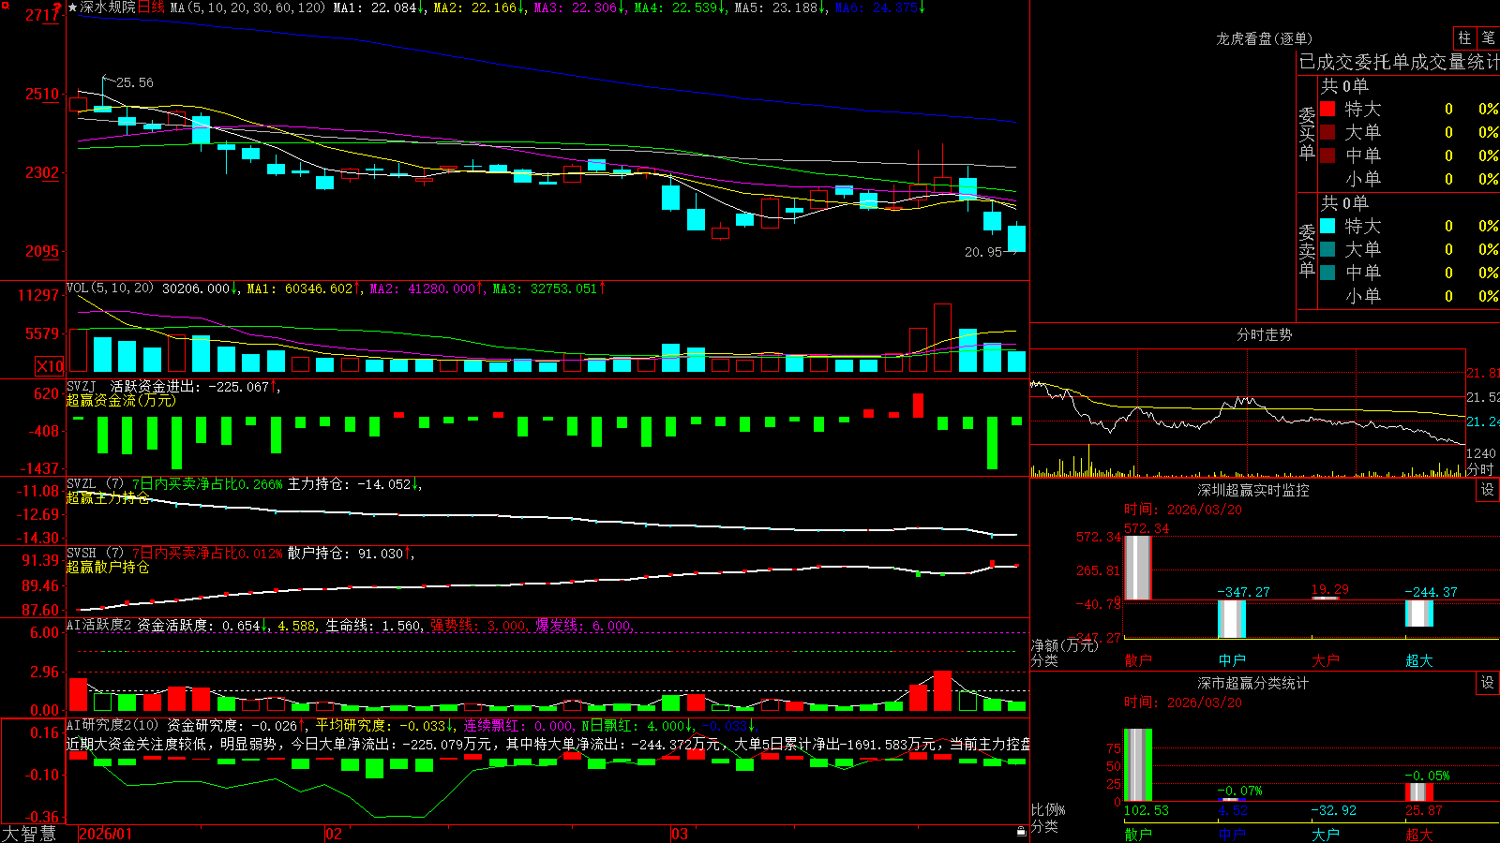The height and width of the screenshot is (843, 1500).
Task: Click the 超赢主力持仓 label
Action: [x=108, y=498]
